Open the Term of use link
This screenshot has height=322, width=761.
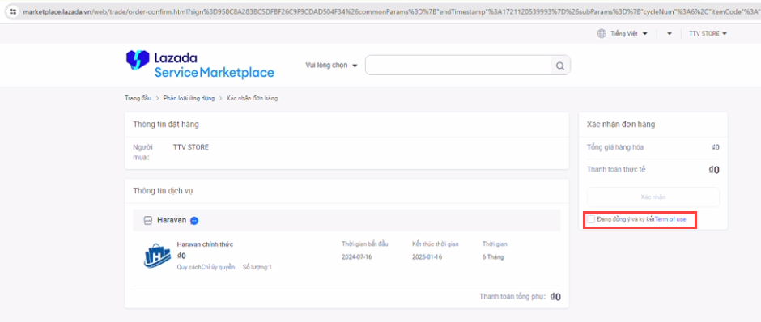click(x=670, y=220)
